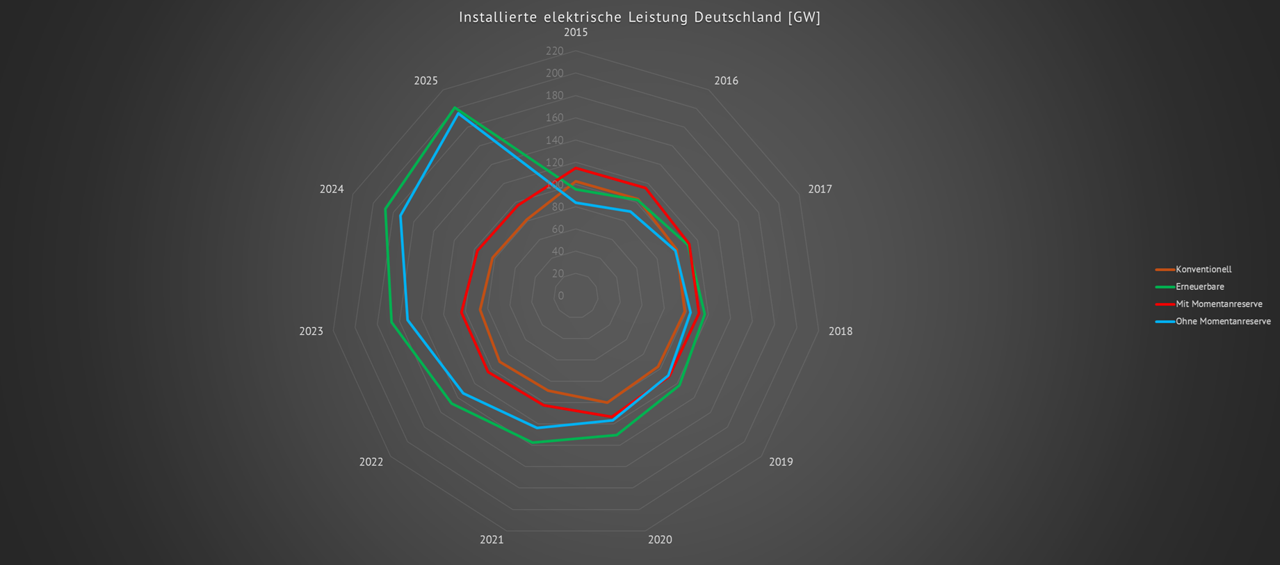This screenshot has height=565, width=1280.
Task: Click the blue Ohne Momentanreserve legend marker
Action: [x=1165, y=322]
